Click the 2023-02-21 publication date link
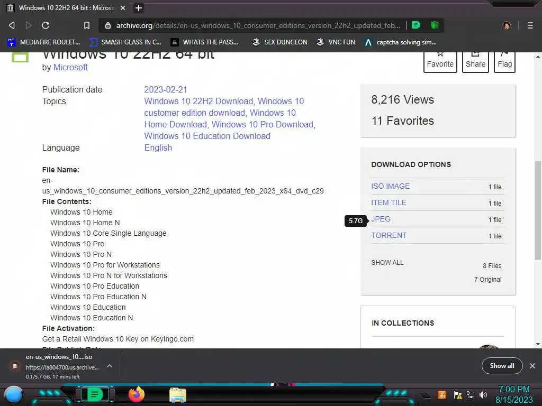The image size is (542, 406). coord(166,89)
